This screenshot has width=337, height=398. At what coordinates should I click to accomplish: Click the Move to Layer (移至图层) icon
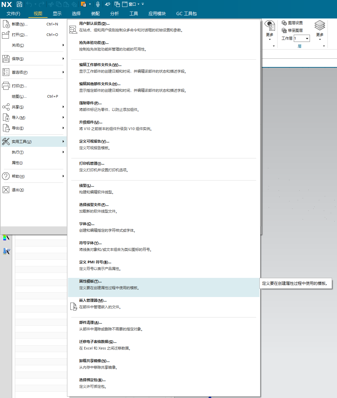[284, 30]
